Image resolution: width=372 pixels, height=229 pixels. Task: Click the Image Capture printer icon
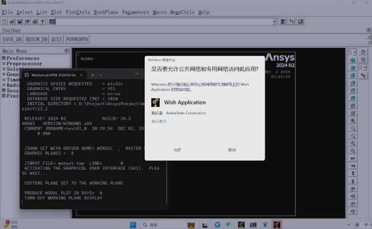[35, 21]
